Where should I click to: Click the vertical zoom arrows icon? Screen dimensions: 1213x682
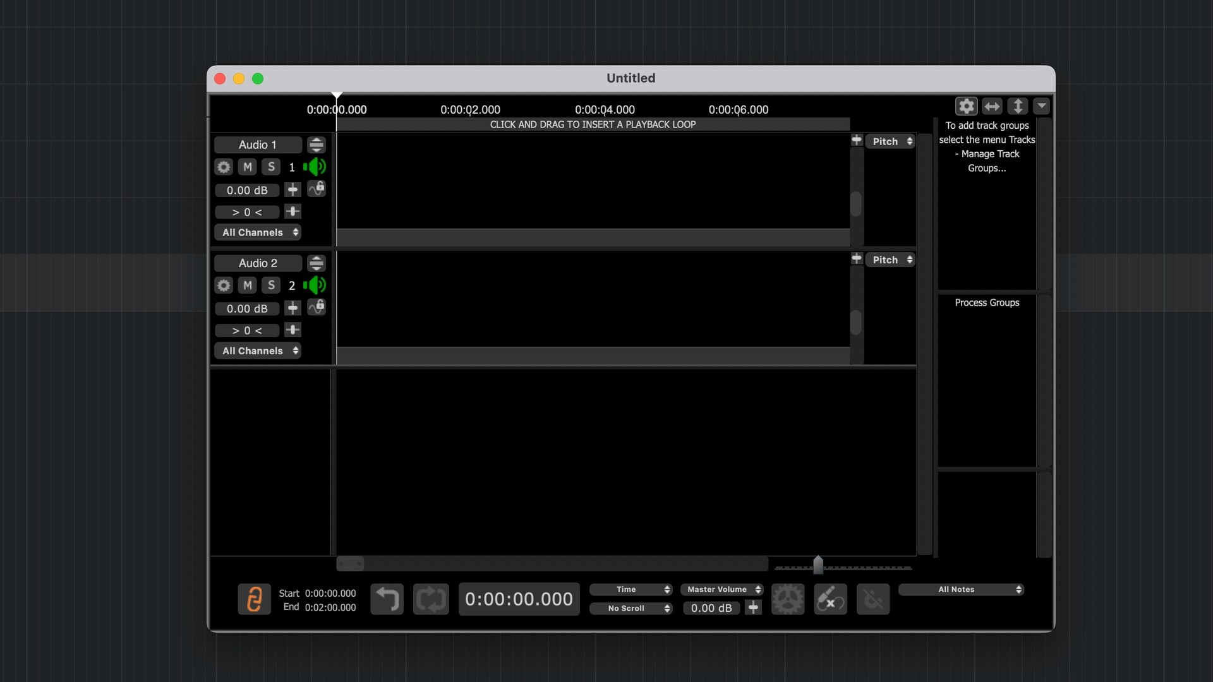tap(1017, 106)
